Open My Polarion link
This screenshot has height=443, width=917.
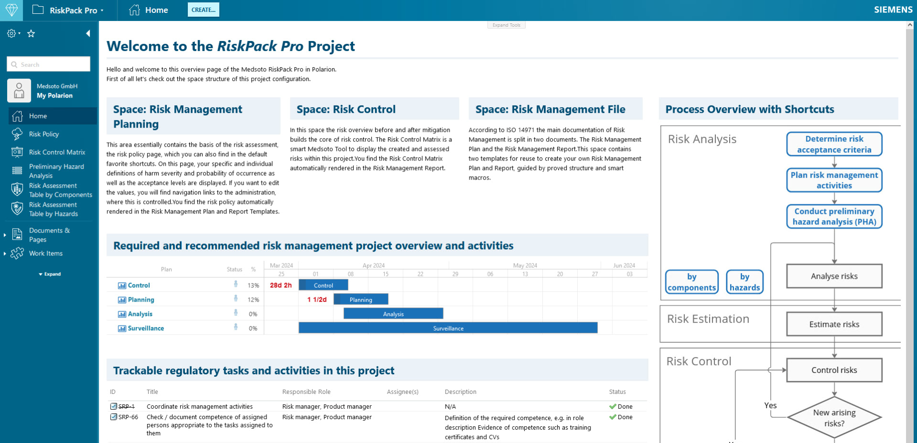(x=55, y=96)
